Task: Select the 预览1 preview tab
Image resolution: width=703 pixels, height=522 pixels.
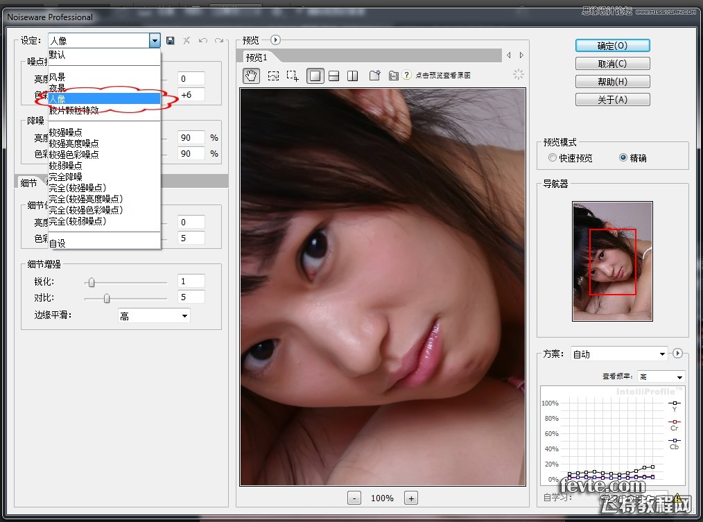Action: coord(257,58)
